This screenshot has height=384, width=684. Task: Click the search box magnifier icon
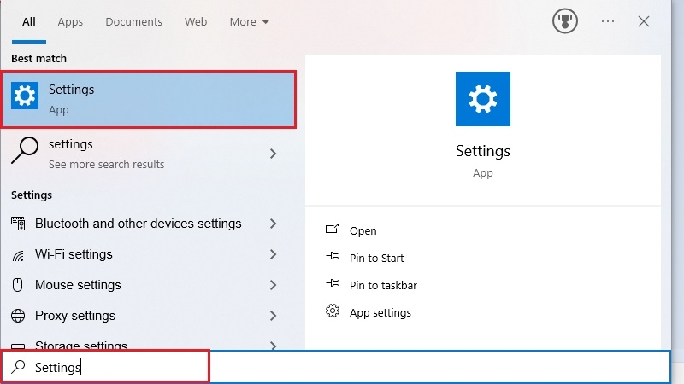pyautogui.click(x=18, y=367)
